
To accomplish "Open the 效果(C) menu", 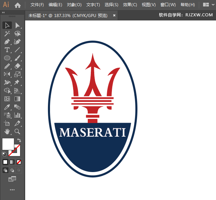I will point(130,5).
